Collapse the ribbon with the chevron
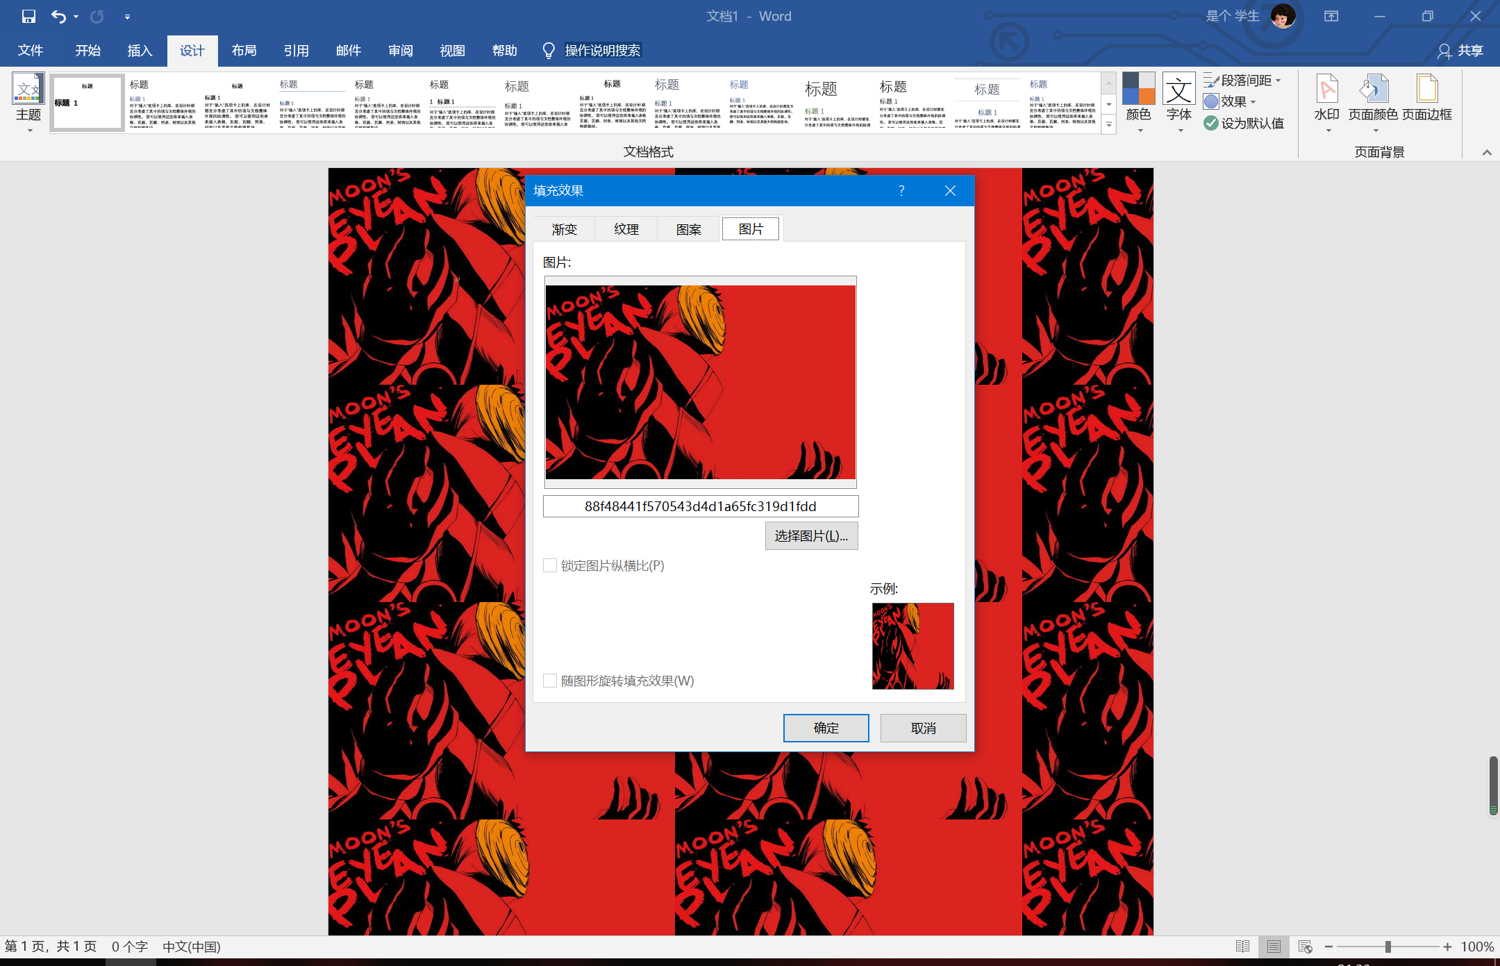This screenshot has width=1500, height=966. [x=1487, y=152]
